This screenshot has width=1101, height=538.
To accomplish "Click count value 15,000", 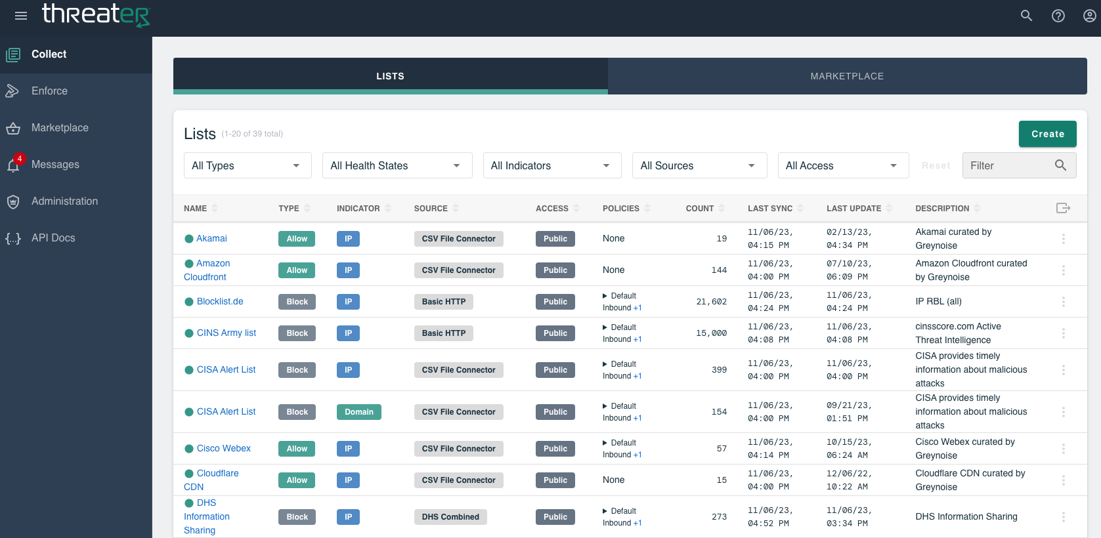I will (712, 333).
